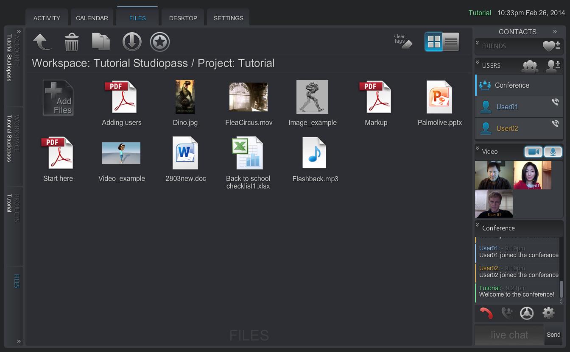
Task: Click the Clear tags eraser icon
Action: [403, 42]
